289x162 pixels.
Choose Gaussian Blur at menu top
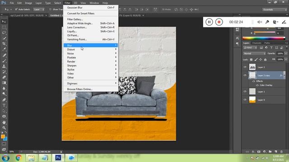click(x=91, y=8)
